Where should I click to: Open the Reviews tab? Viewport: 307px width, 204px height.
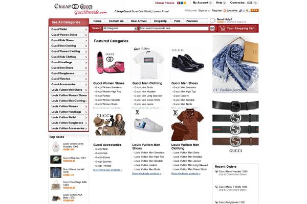[x=192, y=21]
